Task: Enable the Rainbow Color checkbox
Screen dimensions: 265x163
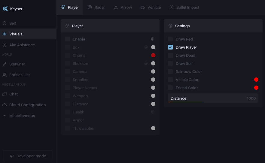Action: pyautogui.click(x=170, y=71)
